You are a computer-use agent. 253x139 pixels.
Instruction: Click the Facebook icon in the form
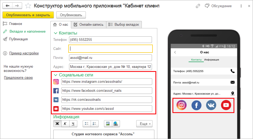pos(56,91)
